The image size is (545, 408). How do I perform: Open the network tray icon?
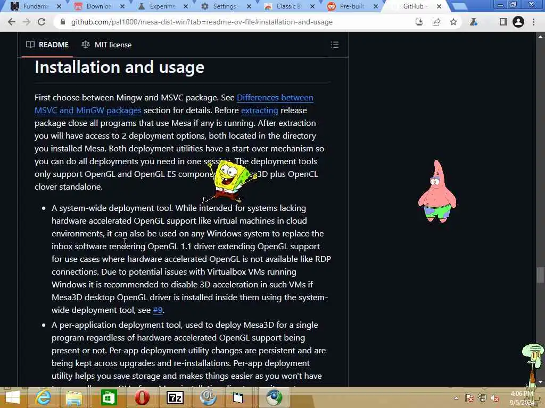pyautogui.click(x=482, y=398)
